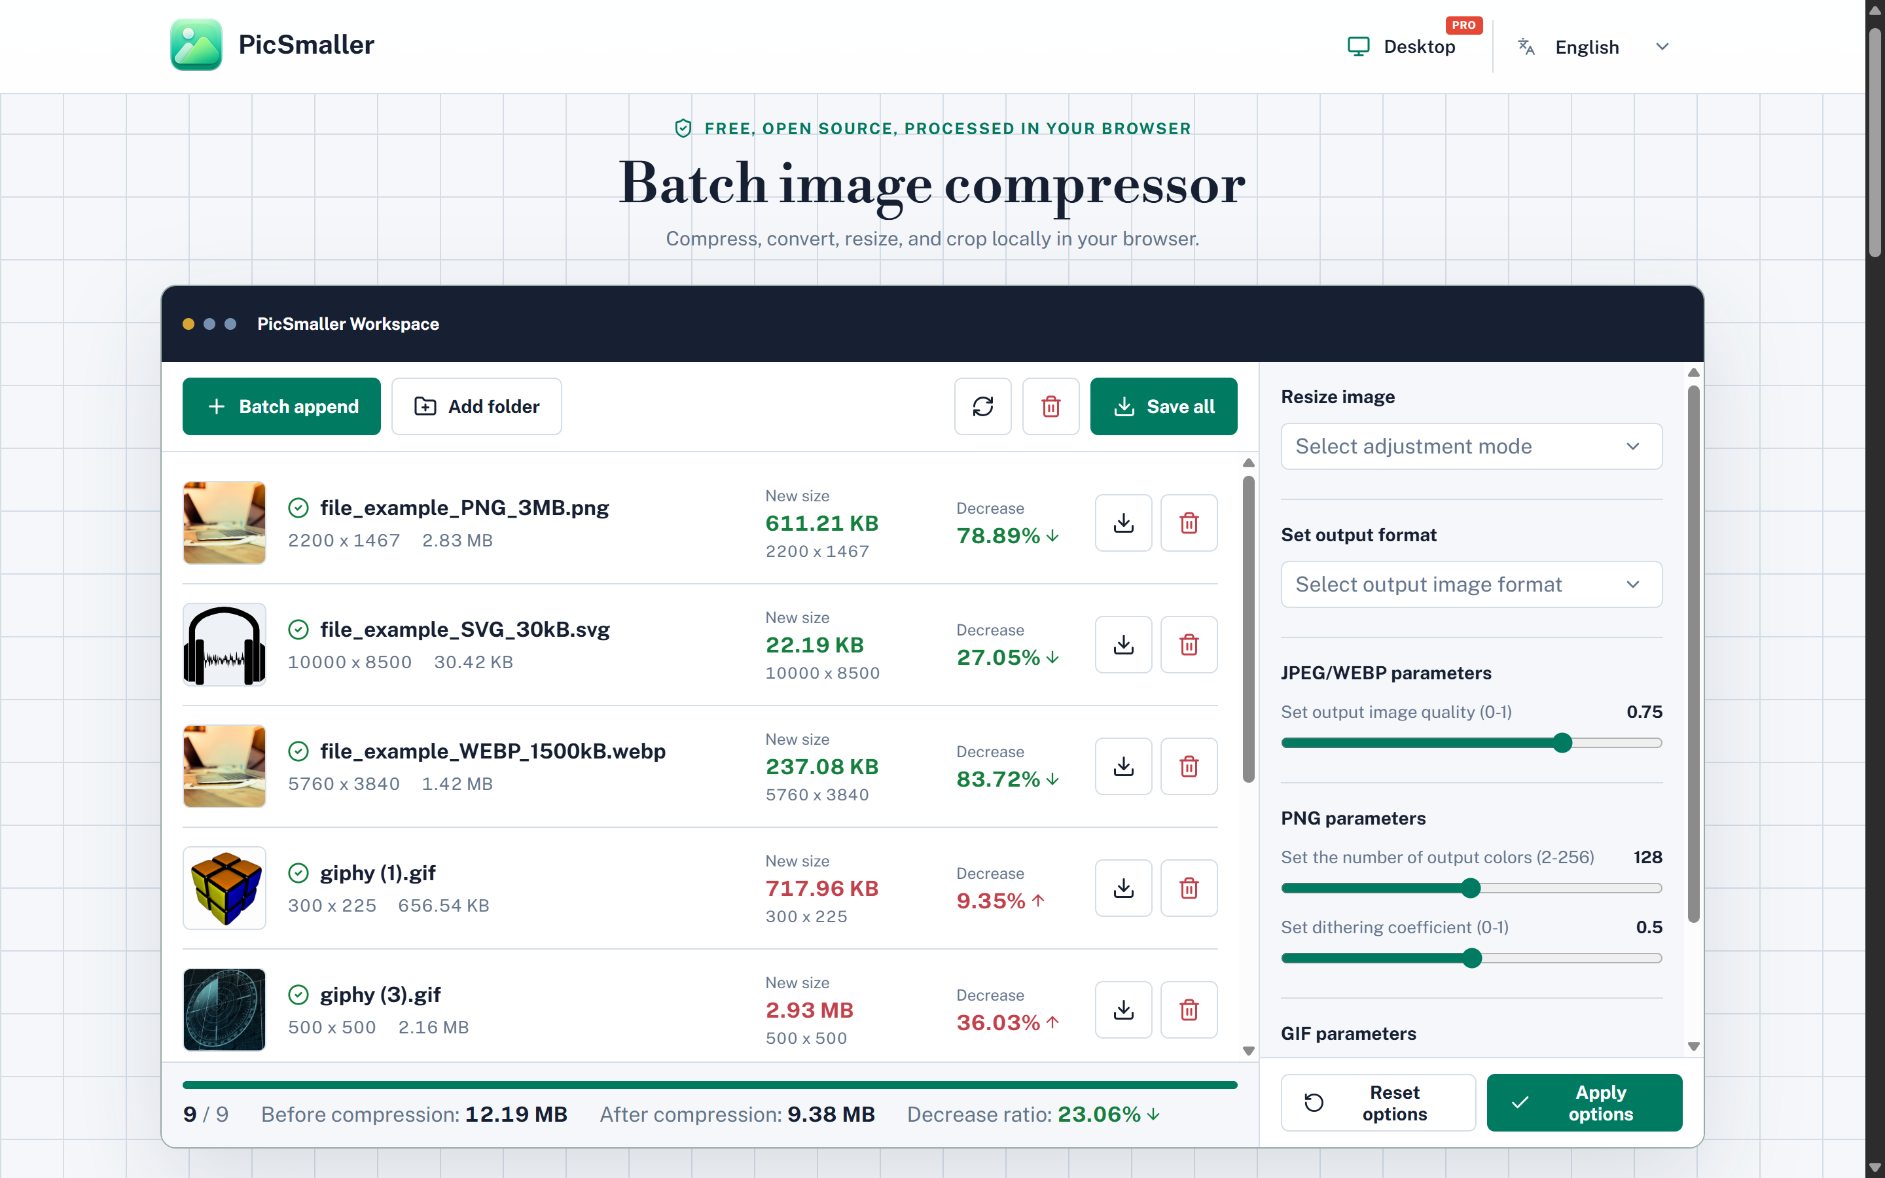The height and width of the screenshot is (1178, 1885).
Task: Click the options panel scroll down arrow
Action: point(1693,1046)
